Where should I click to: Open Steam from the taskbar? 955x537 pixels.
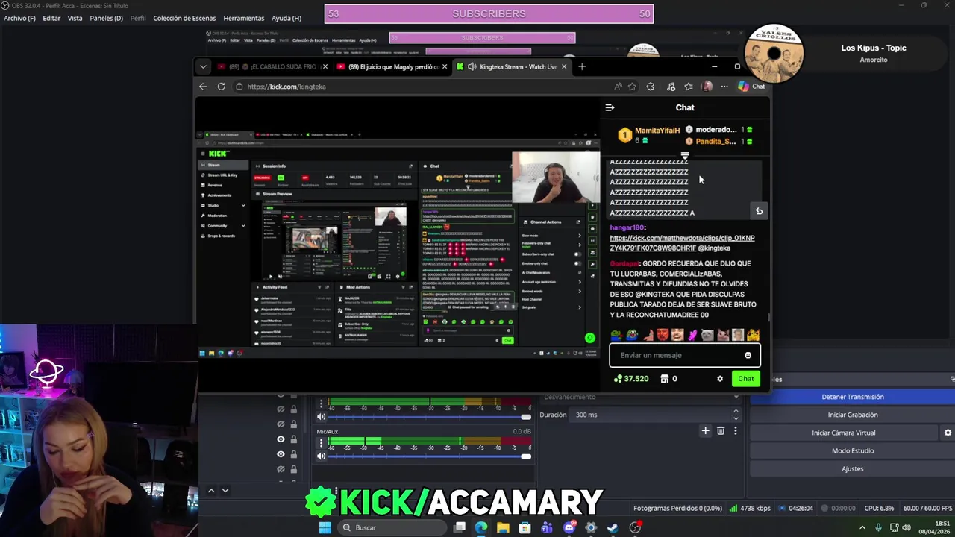[x=613, y=527]
